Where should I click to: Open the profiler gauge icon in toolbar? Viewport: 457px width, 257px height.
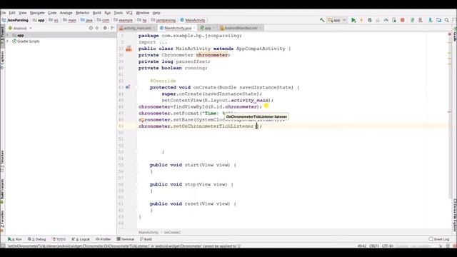386,20
